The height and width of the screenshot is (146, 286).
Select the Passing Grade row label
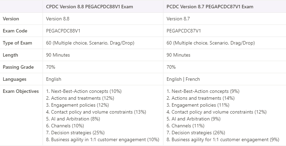(18, 67)
